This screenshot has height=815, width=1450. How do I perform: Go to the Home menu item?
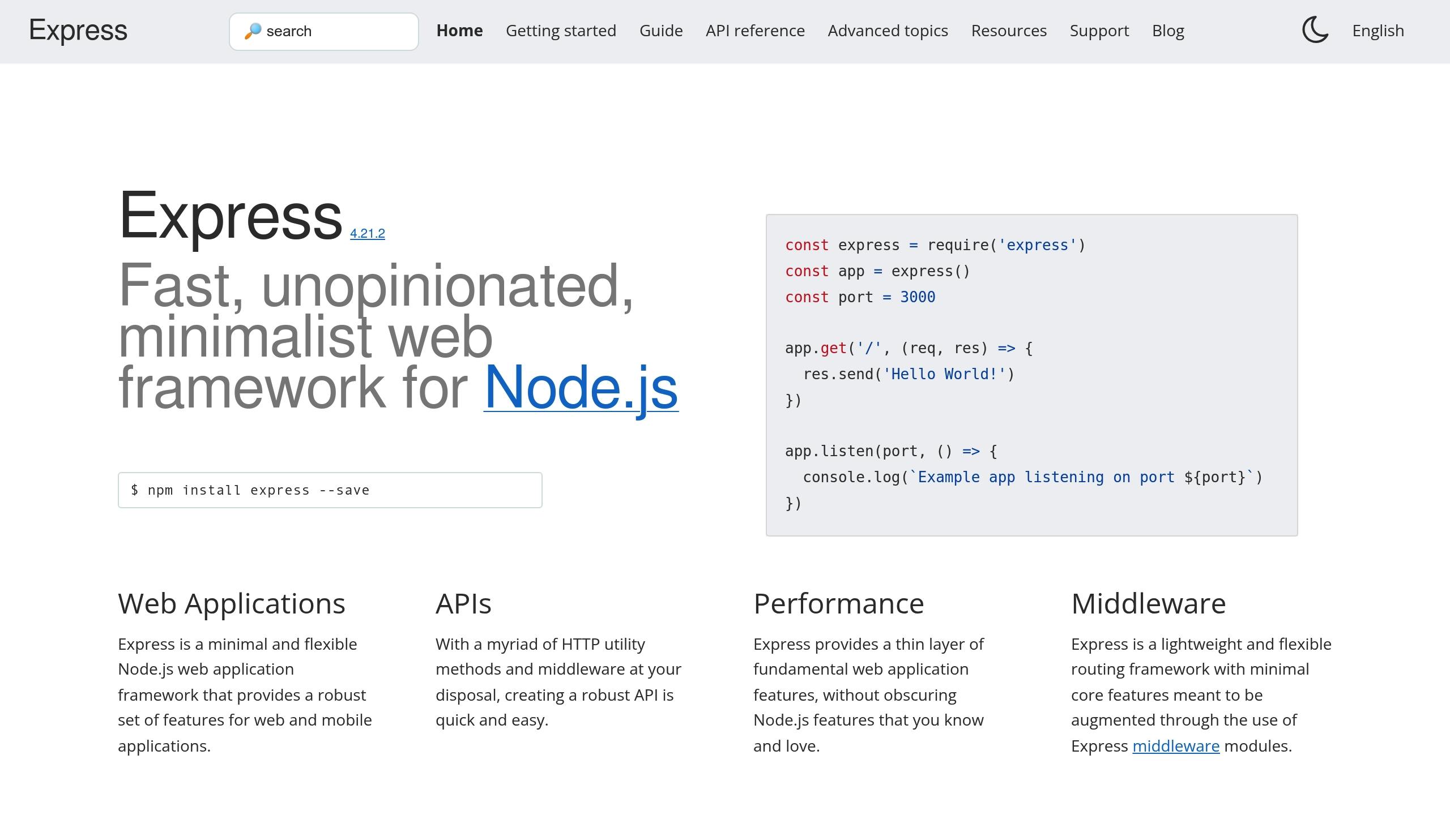pos(459,31)
